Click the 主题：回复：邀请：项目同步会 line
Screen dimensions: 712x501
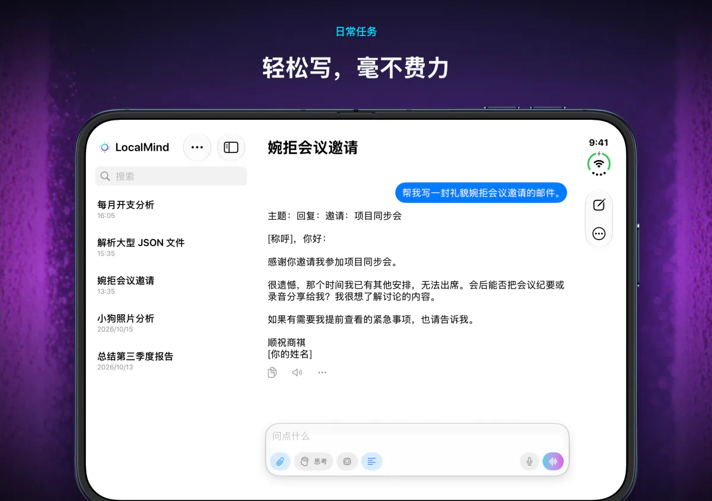(335, 216)
